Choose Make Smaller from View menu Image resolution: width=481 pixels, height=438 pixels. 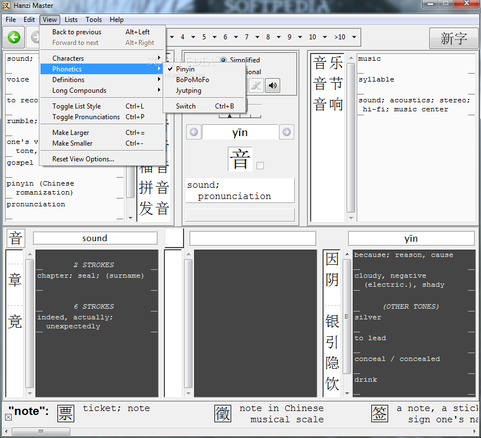[102, 143]
